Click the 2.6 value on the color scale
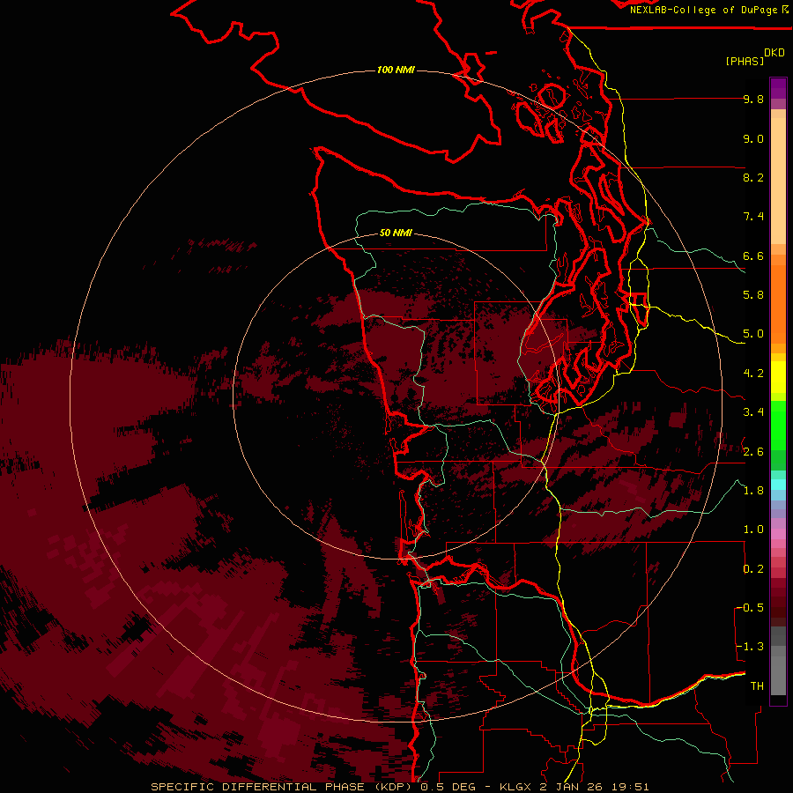The width and height of the screenshot is (793, 793). tap(753, 452)
